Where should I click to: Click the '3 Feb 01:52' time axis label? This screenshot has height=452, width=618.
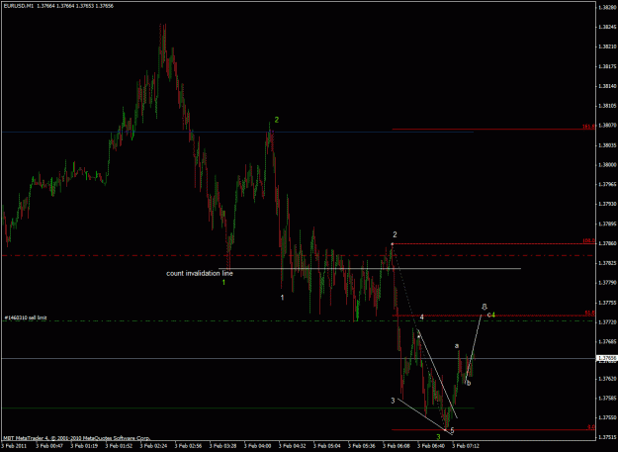pos(119,446)
